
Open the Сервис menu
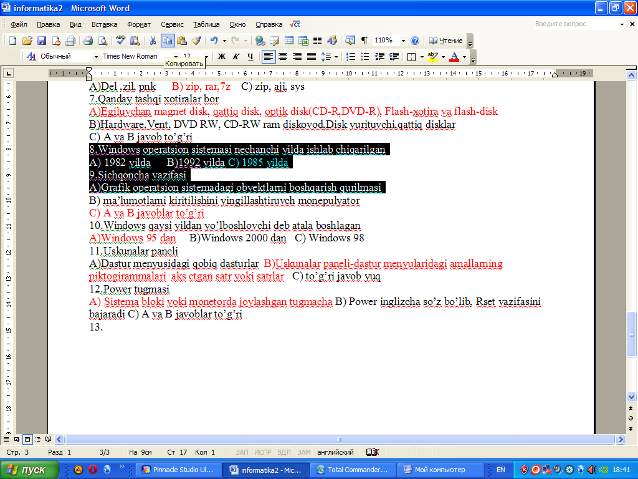[172, 24]
